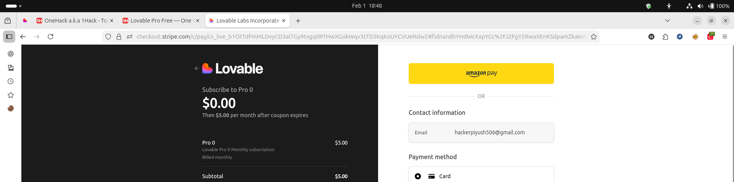Open the sidebar history clock icon
Screen dimensions: 734x182
[11, 81]
